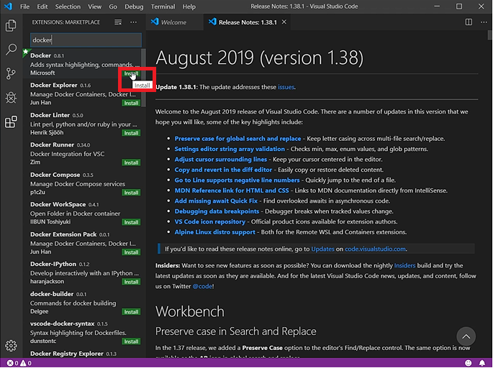The width and height of the screenshot is (493, 368).
Task: Select the Microsoft publisher name
Action: click(42, 73)
